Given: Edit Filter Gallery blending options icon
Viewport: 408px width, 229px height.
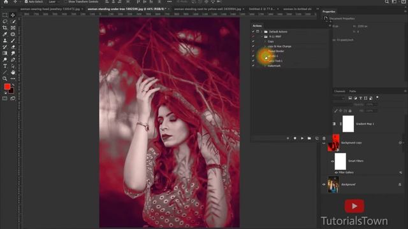Looking at the screenshot, I should coord(400,172).
